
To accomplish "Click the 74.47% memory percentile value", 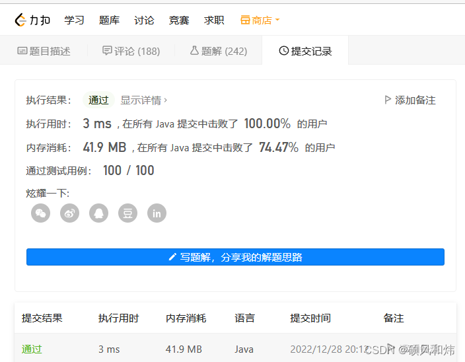I will (x=279, y=147).
